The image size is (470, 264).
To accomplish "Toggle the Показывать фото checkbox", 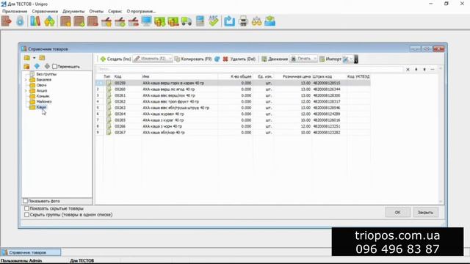I will coord(26,201).
